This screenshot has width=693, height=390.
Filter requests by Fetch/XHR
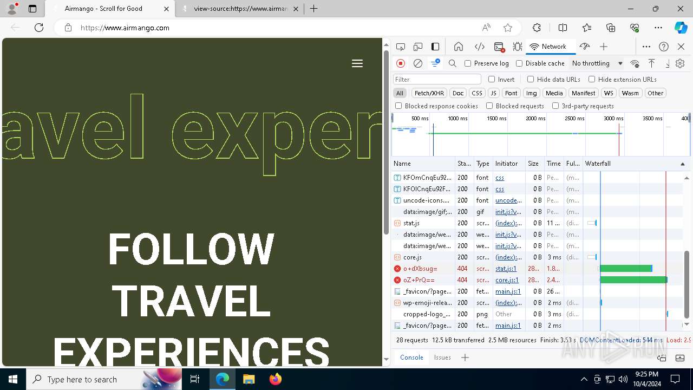coord(429,93)
